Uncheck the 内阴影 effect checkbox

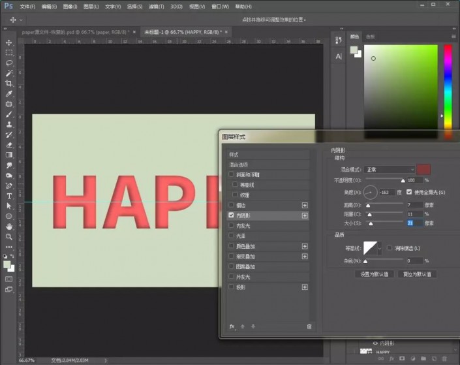(231, 215)
